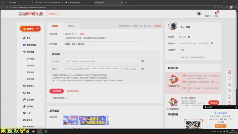238x134 pixels.
Task: Open 直播百宝箱 in the sidebar
Action: 29,45
